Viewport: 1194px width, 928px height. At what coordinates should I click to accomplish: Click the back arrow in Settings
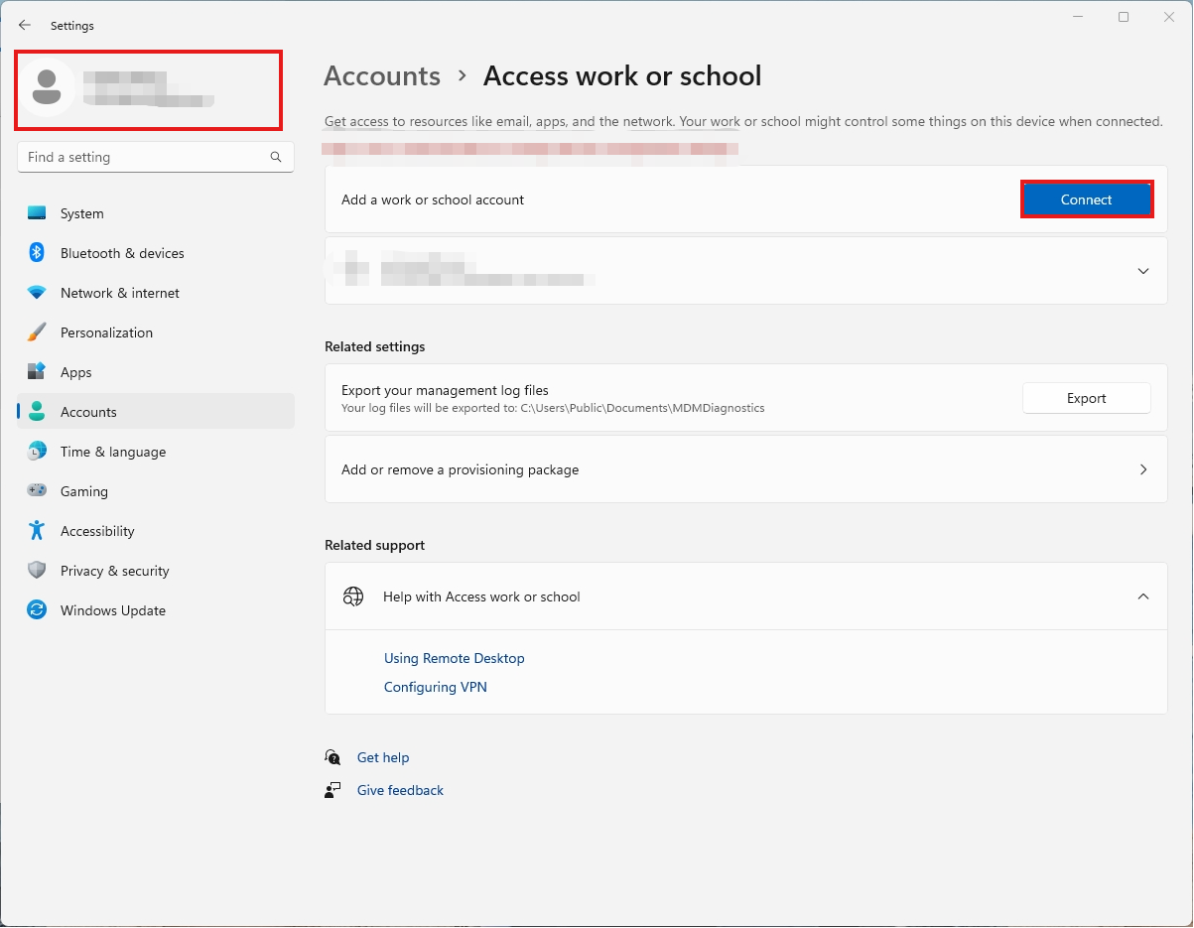25,26
